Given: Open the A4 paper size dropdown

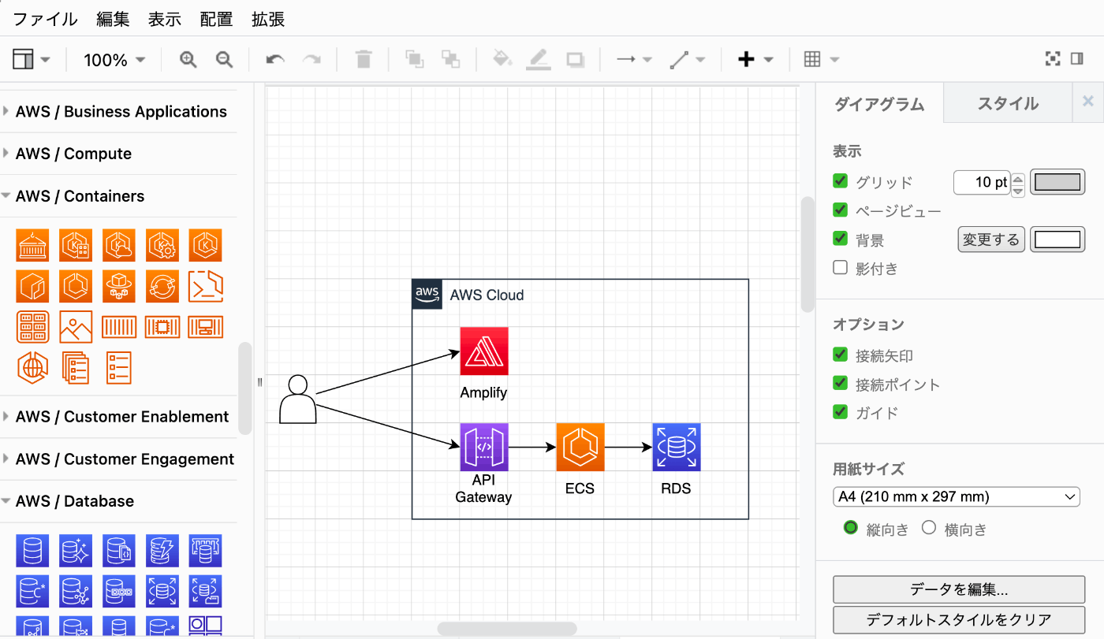Looking at the screenshot, I should [956, 496].
